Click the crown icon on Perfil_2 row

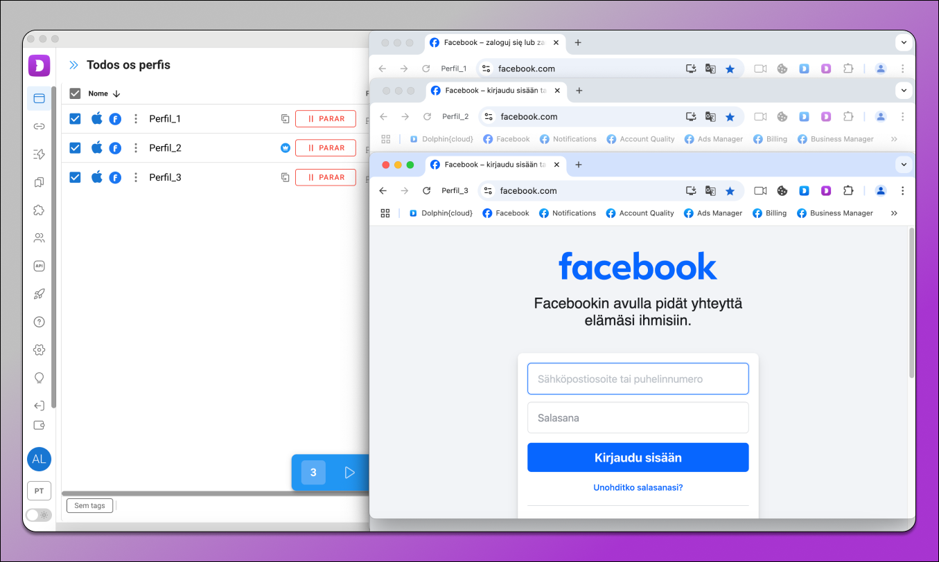pos(285,148)
